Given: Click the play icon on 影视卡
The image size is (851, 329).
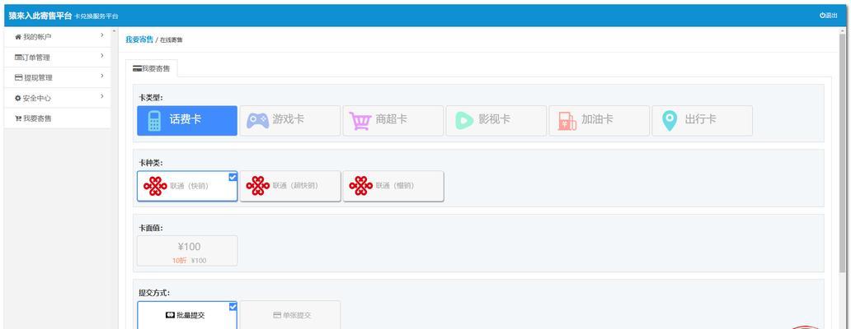Looking at the screenshot, I should pyautogui.click(x=464, y=120).
